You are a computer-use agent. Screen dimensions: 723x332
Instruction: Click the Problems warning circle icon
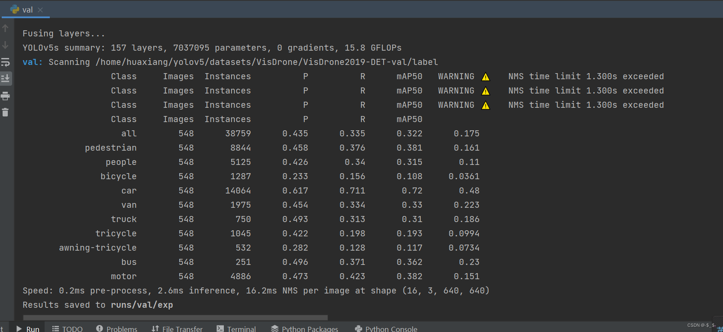coord(100,328)
